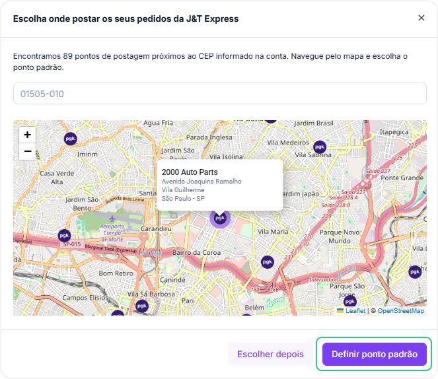This screenshot has width=438, height=379.
Task: Pick pgk marker below Vila Maria
Action: point(267,262)
